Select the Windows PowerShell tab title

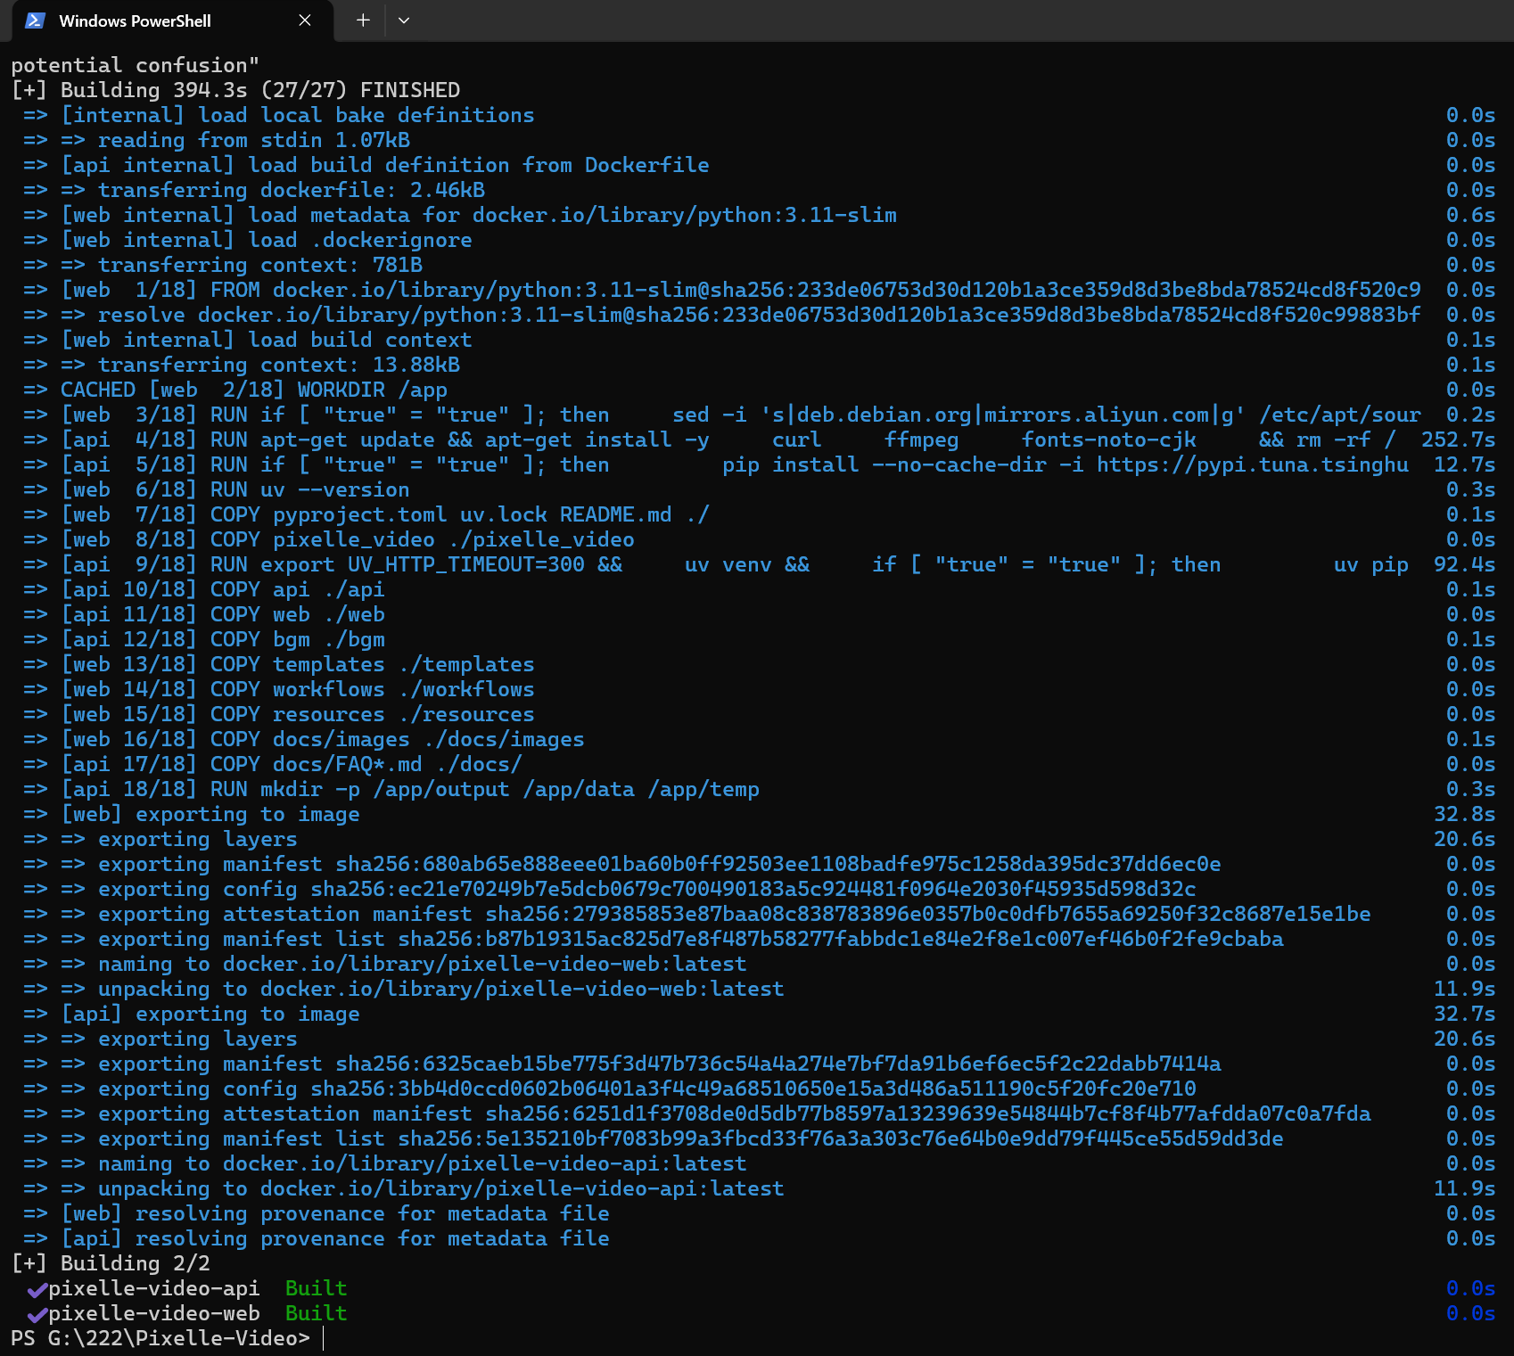[135, 21]
